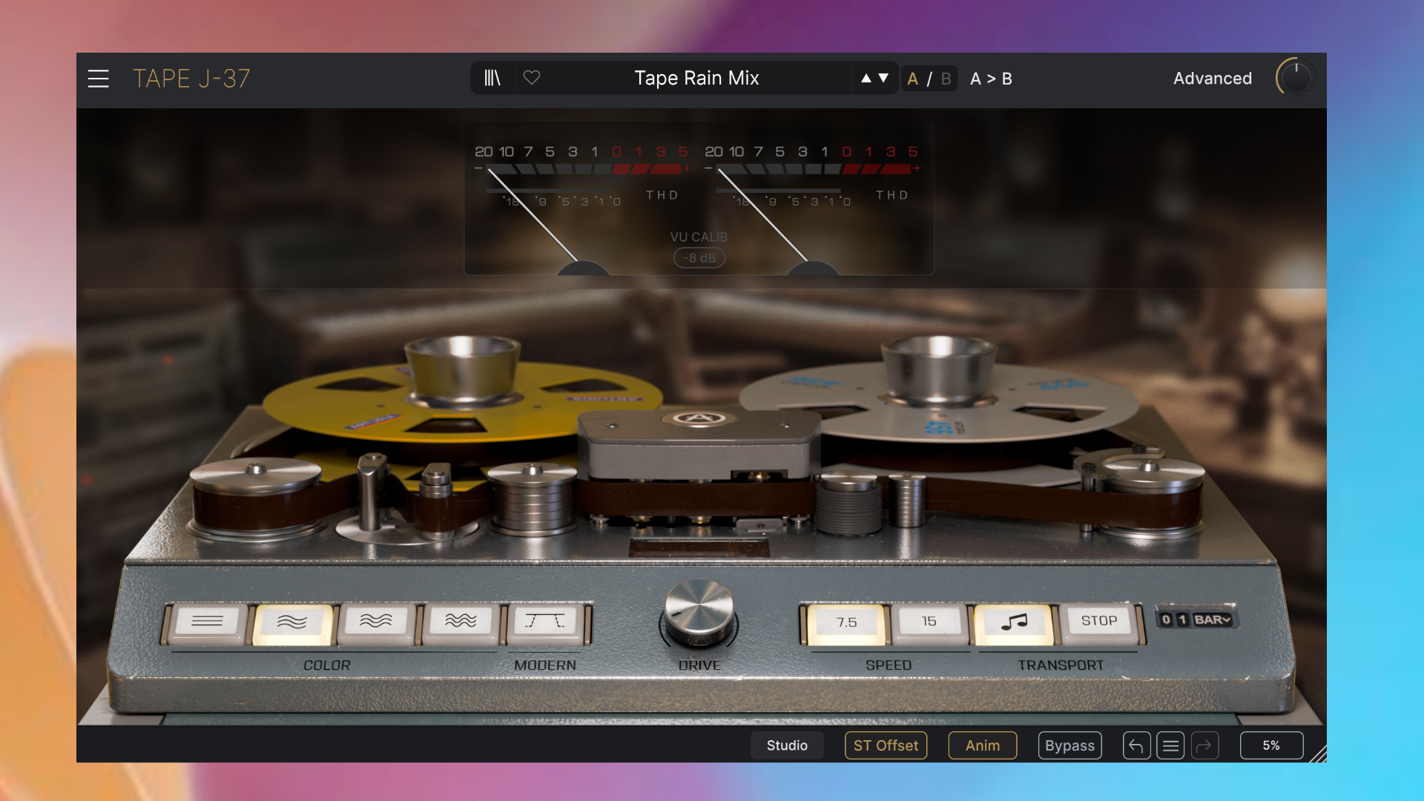Toggle the Anim animation button
The width and height of the screenshot is (1424, 801).
[x=982, y=745]
